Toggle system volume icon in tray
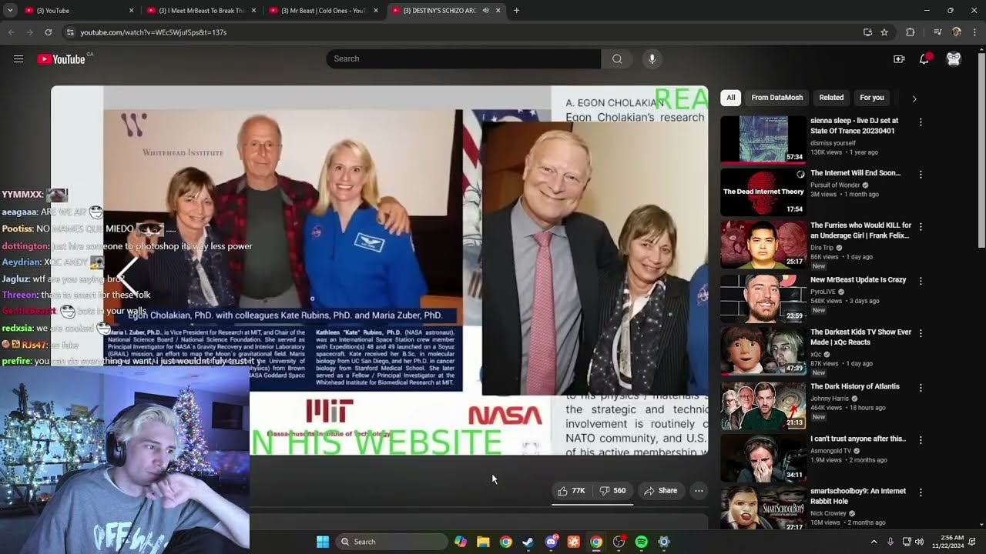This screenshot has height=554, width=986. click(919, 542)
